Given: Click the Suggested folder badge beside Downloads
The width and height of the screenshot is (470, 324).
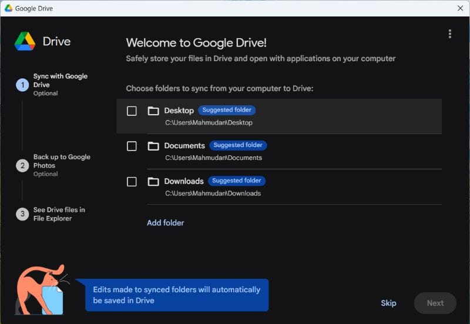Looking at the screenshot, I should [237, 181].
